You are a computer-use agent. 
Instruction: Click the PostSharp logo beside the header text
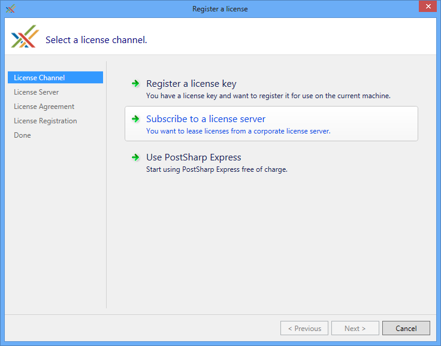[x=25, y=37]
